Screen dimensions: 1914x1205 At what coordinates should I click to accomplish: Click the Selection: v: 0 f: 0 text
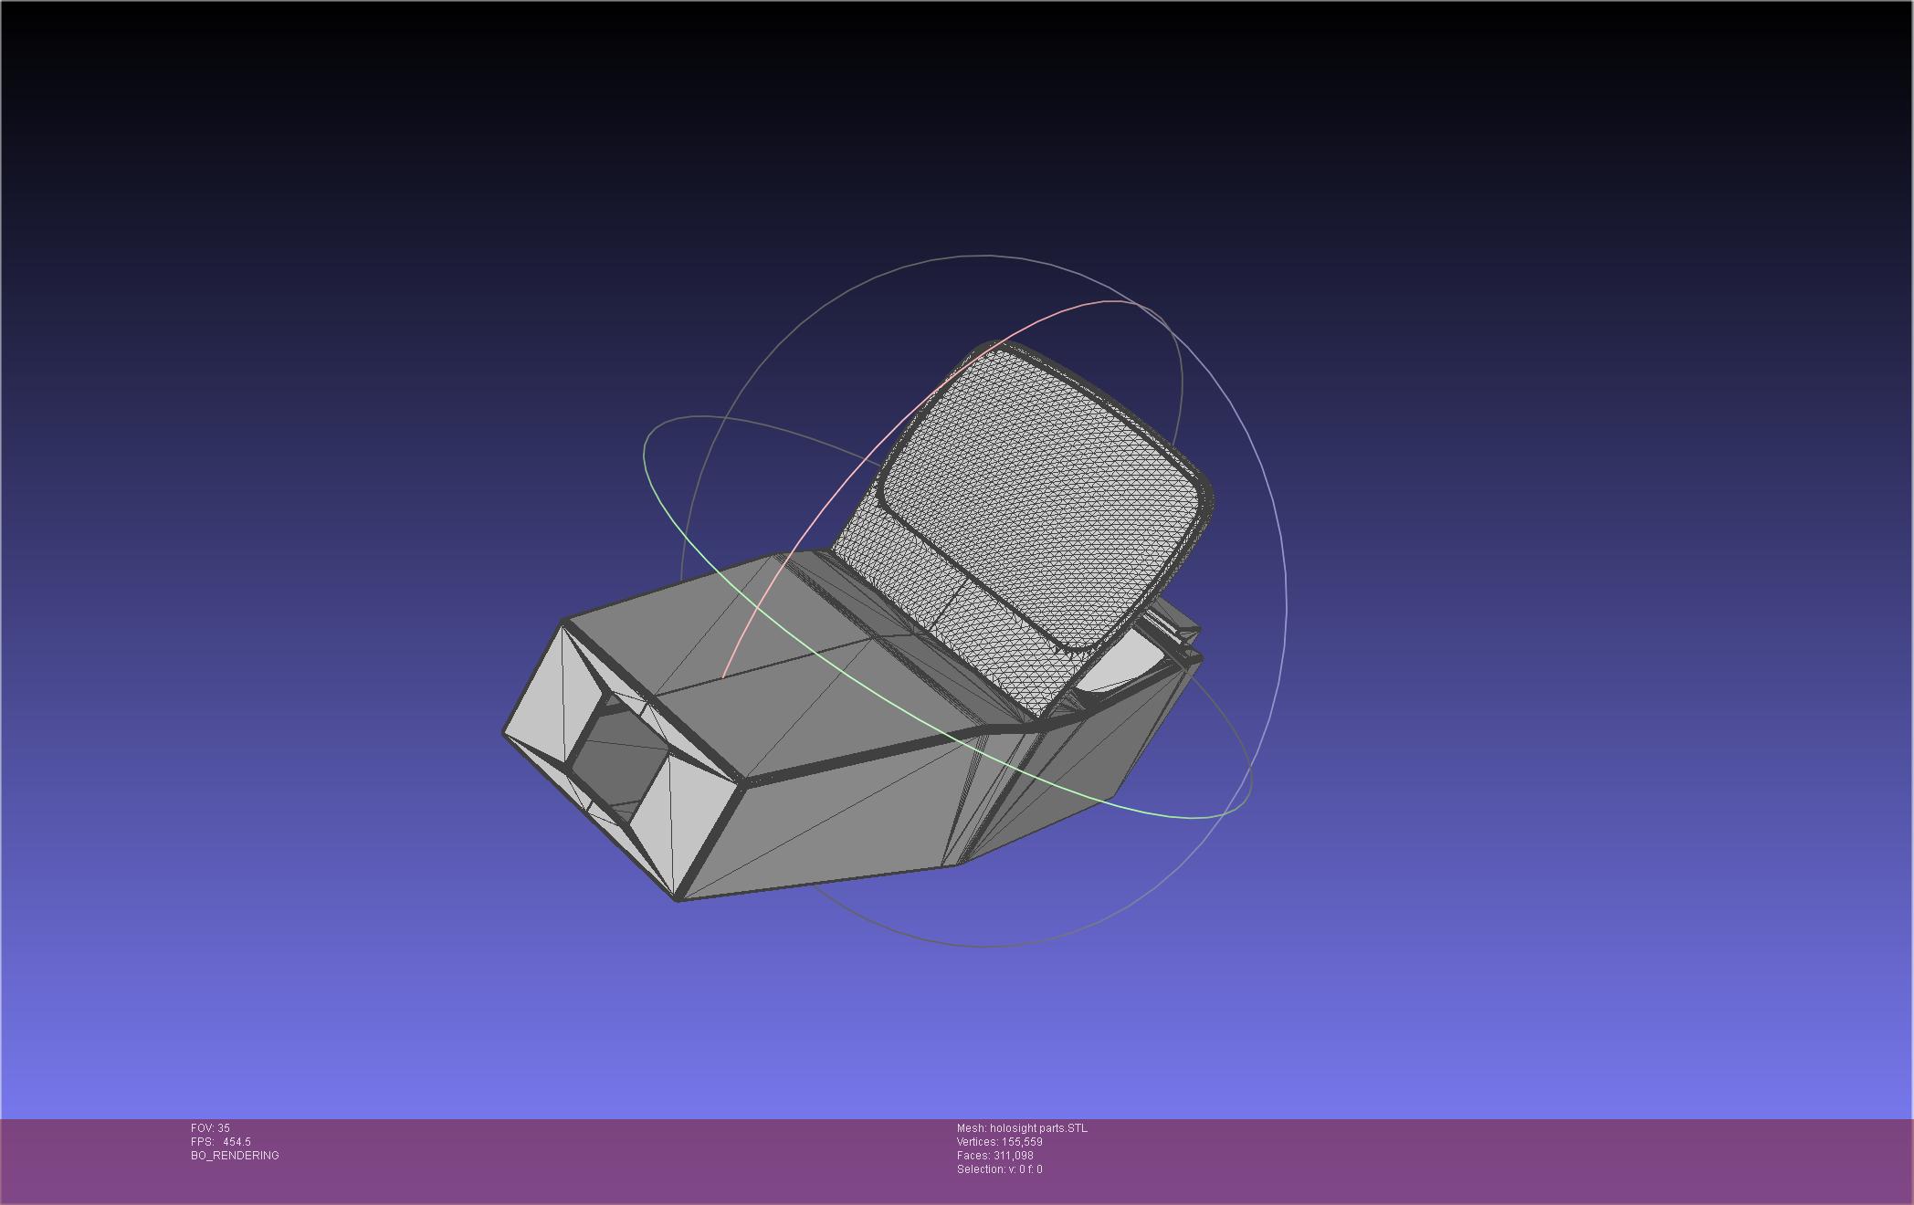[999, 1169]
